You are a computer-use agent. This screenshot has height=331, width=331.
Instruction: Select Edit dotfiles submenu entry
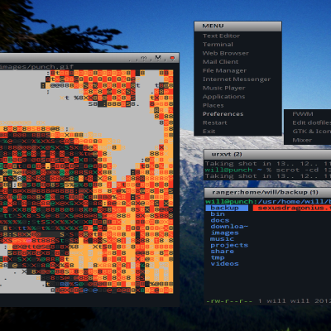(311, 122)
